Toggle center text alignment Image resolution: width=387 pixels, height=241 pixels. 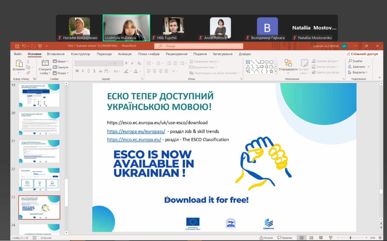[x=155, y=71]
